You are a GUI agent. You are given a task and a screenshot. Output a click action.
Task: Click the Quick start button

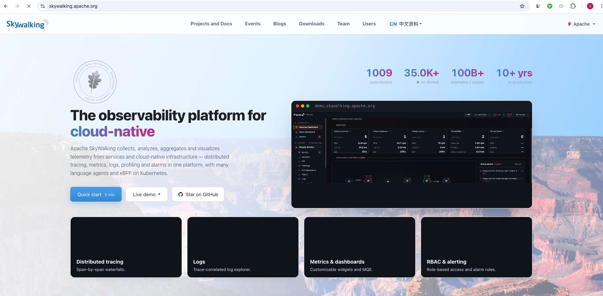point(96,194)
